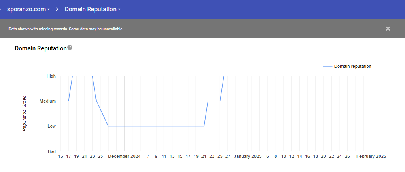Click the breadcrumb chevron separator in header
Image resolution: width=405 pixels, height=172 pixels.
coord(57,9)
